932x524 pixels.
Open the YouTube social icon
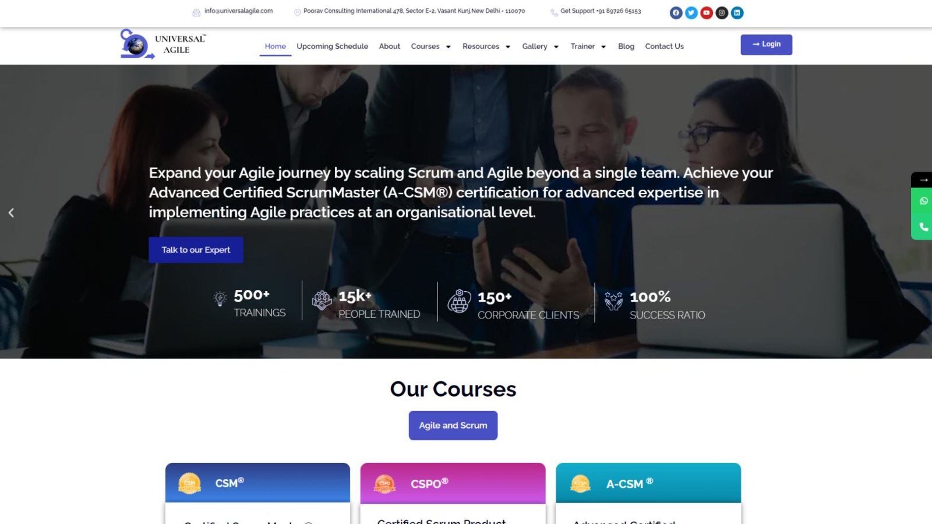[707, 13]
